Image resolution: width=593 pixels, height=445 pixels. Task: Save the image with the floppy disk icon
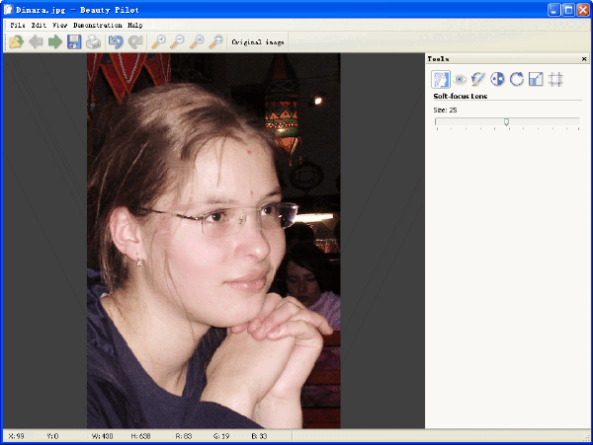tap(74, 42)
